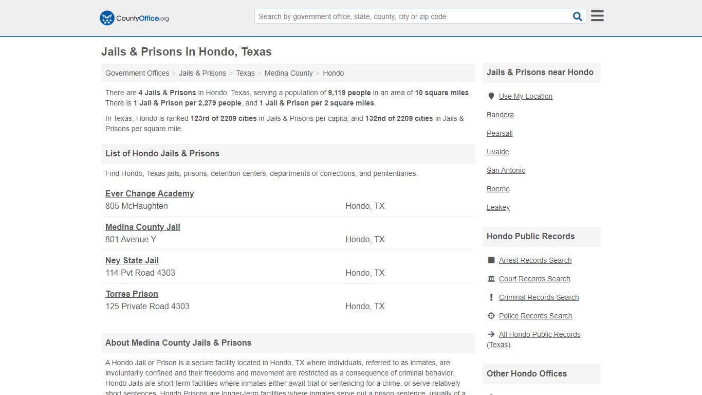The width and height of the screenshot is (702, 395).
Task: Go to San Antonio jails page
Action: coord(506,170)
